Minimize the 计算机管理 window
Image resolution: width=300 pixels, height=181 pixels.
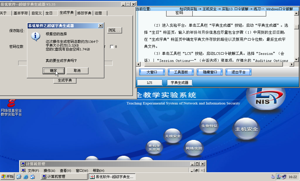click(x=193, y=164)
